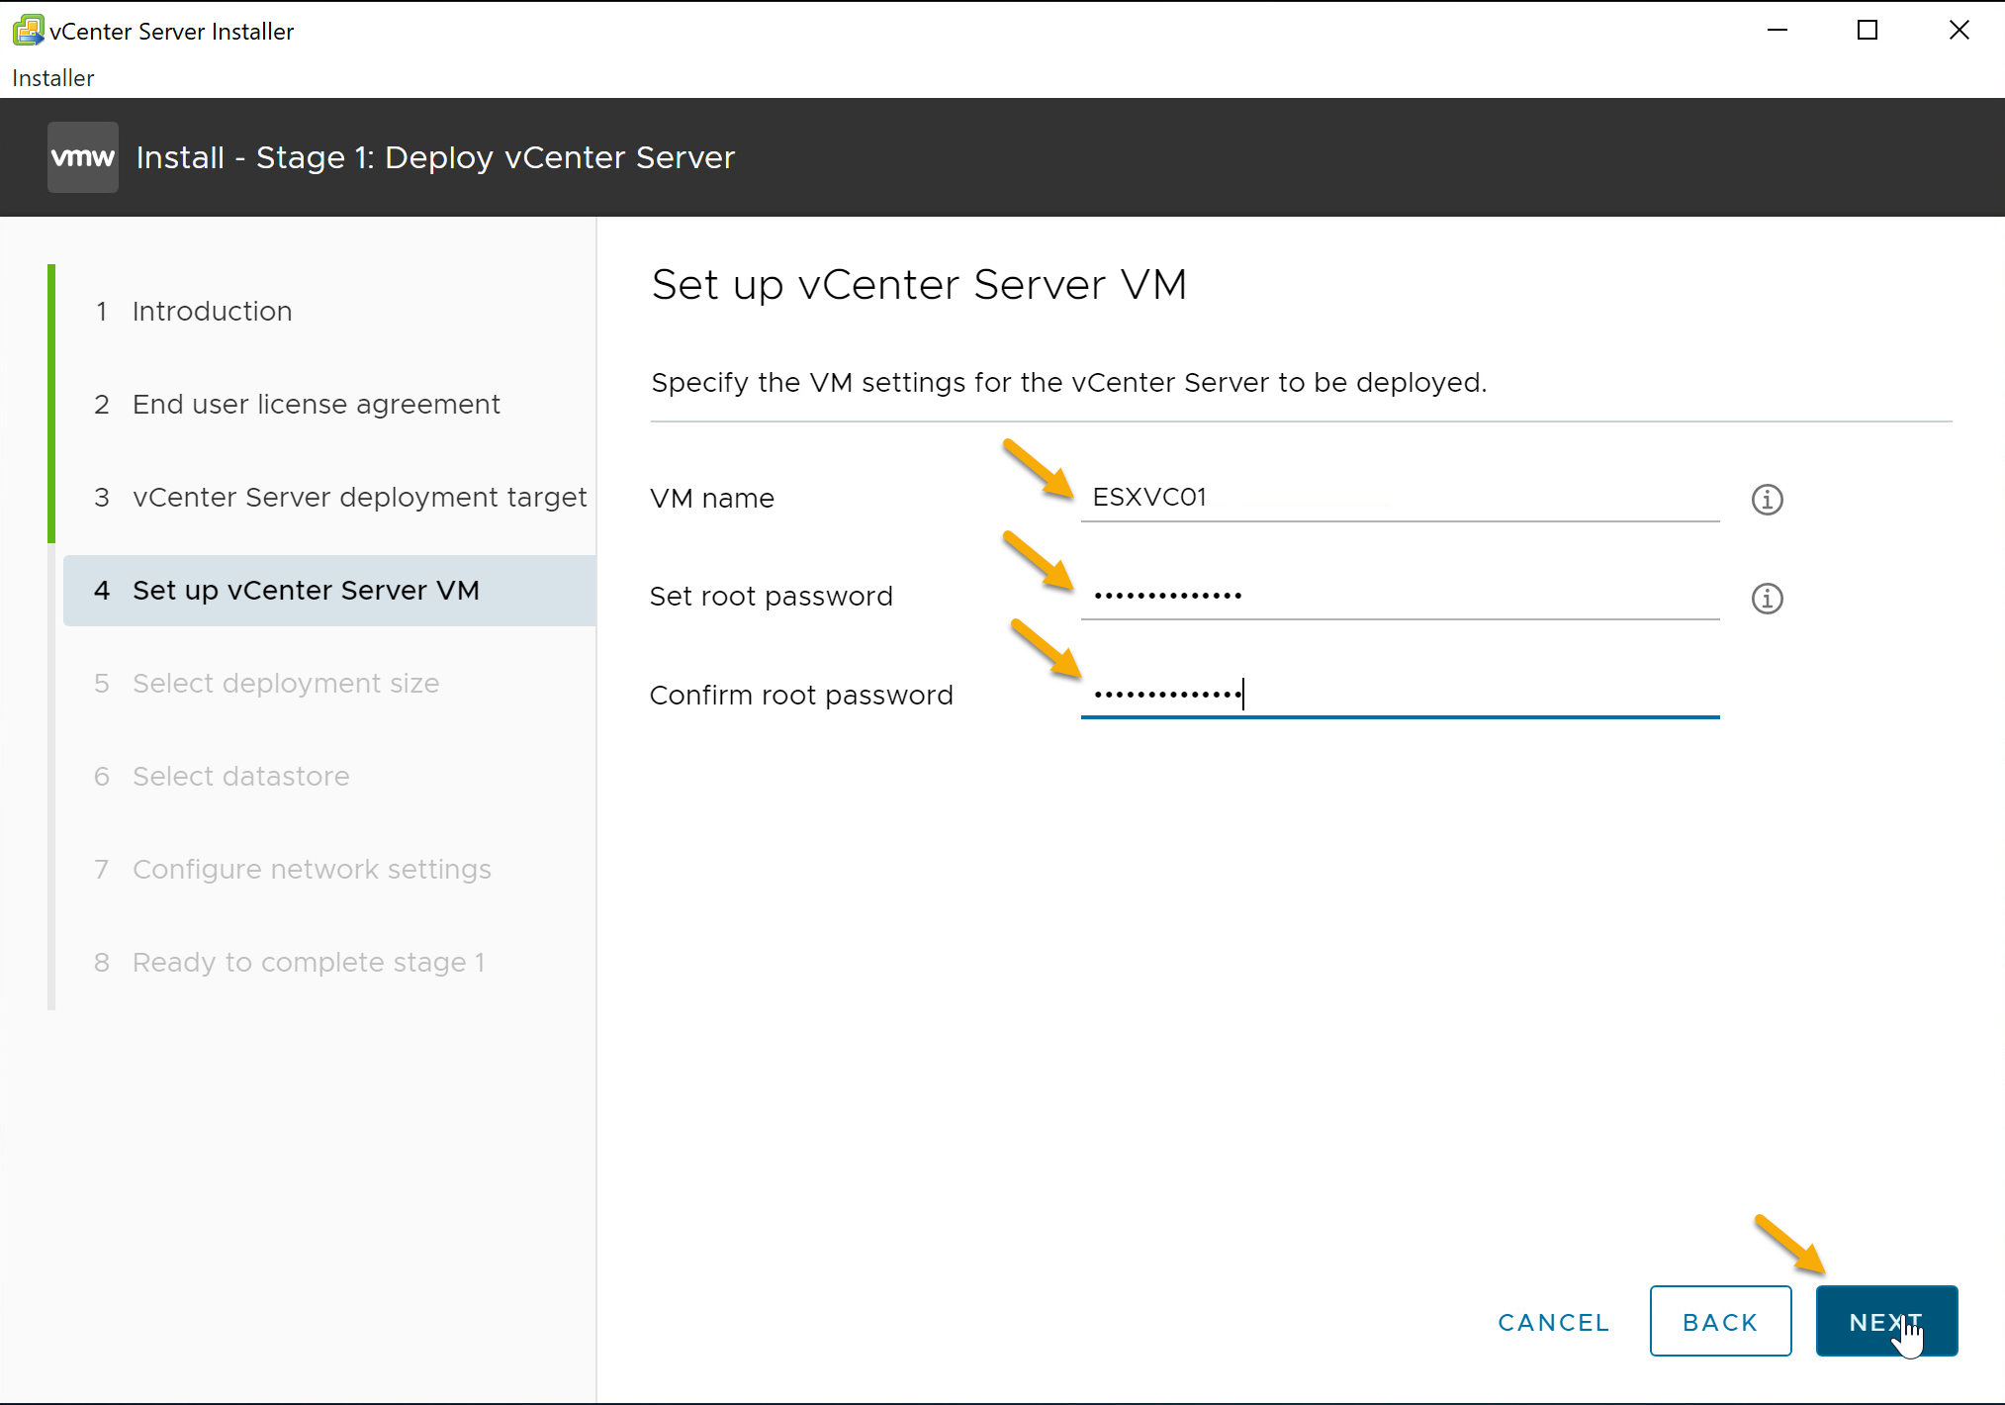
Task: Go to step 1 Introduction
Action: click(x=212, y=312)
